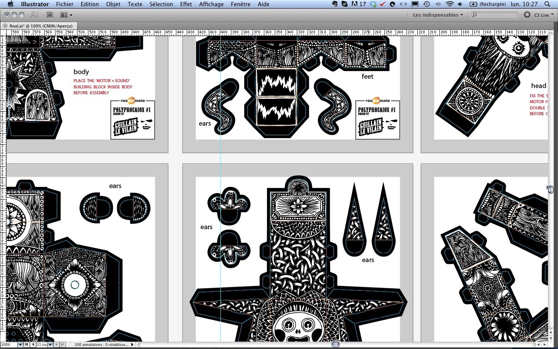Open Spotlight search magnifier icon
The width and height of the screenshot is (558, 349).
pos(548,4)
